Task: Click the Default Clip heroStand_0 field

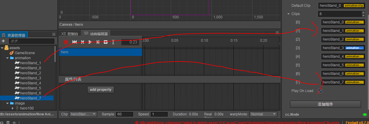Action: pyautogui.click(x=341, y=5)
